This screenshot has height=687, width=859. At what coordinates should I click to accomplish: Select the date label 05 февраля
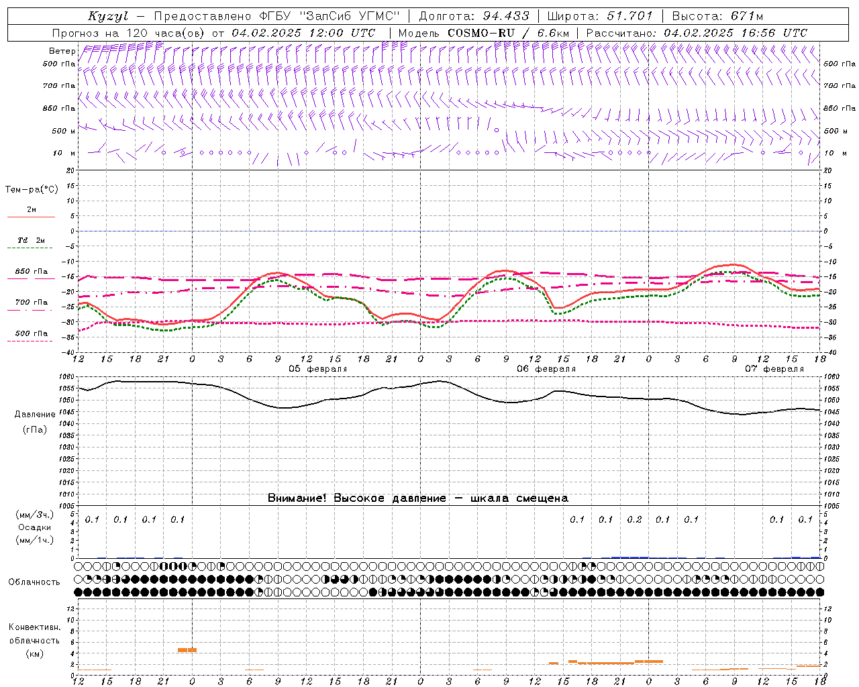click(x=318, y=369)
